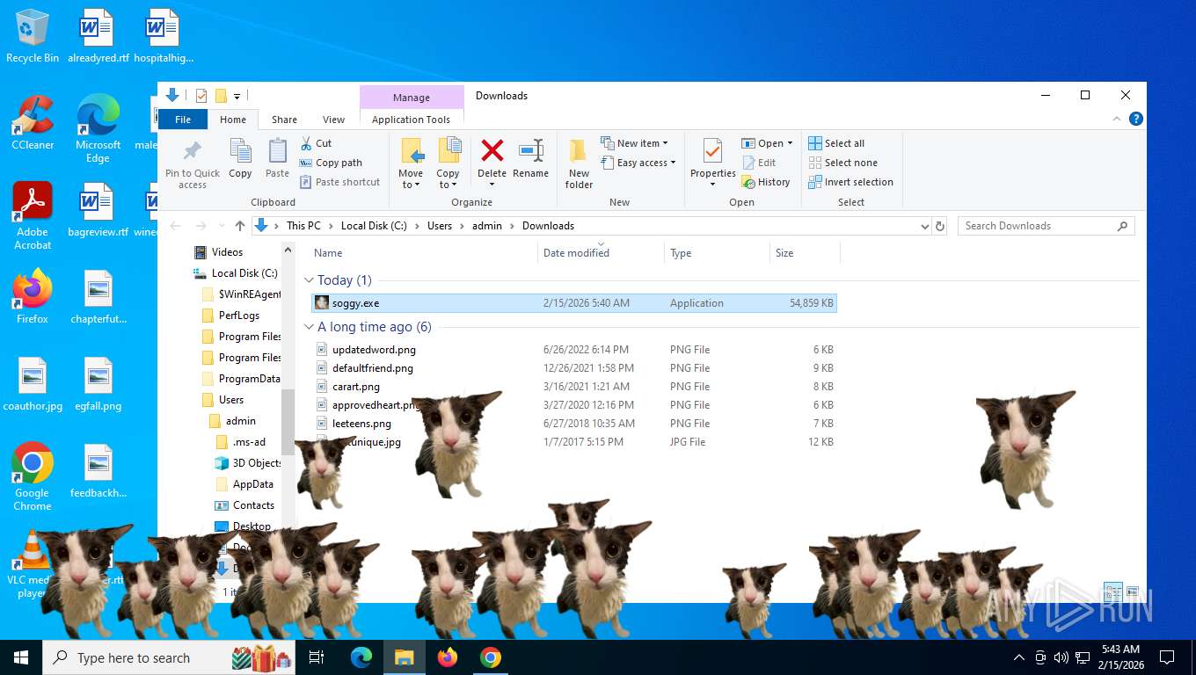Image resolution: width=1196 pixels, height=675 pixels.
Task: Open the Move to dropdown
Action: (x=411, y=179)
